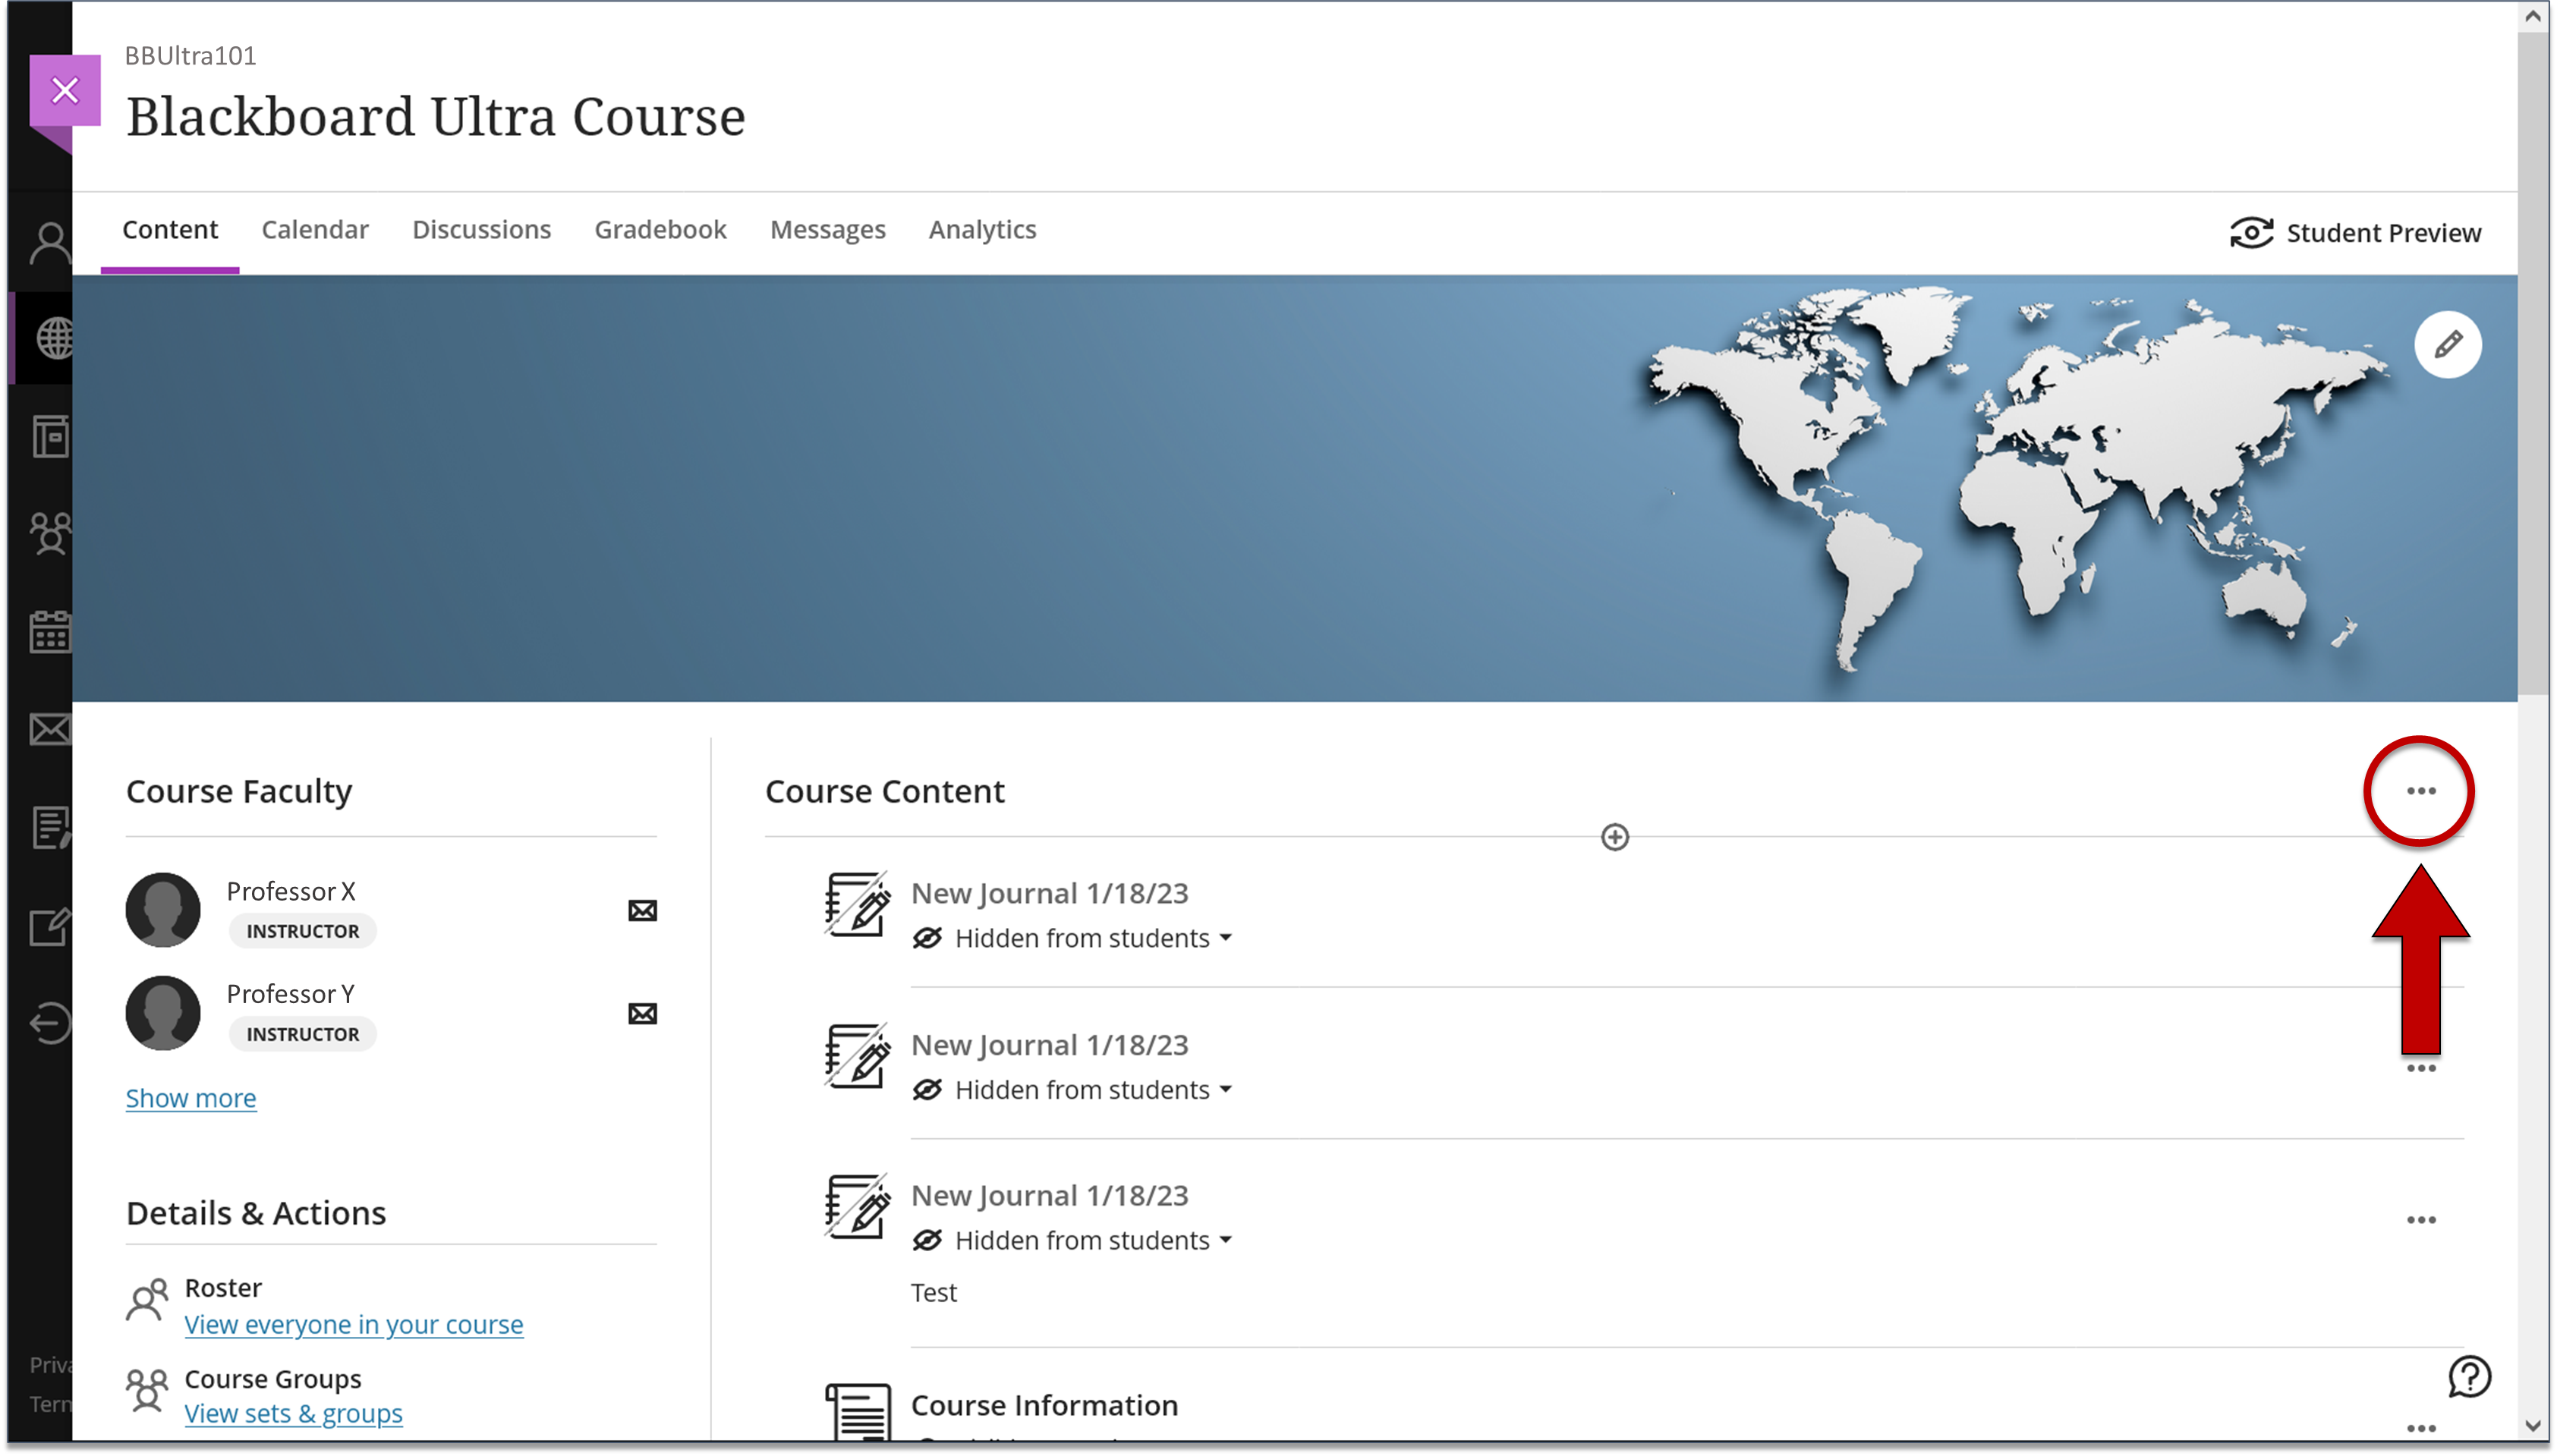Open the Messages envelope in the sidebar
Screen dimensions: 2557x1456
(x=50, y=729)
